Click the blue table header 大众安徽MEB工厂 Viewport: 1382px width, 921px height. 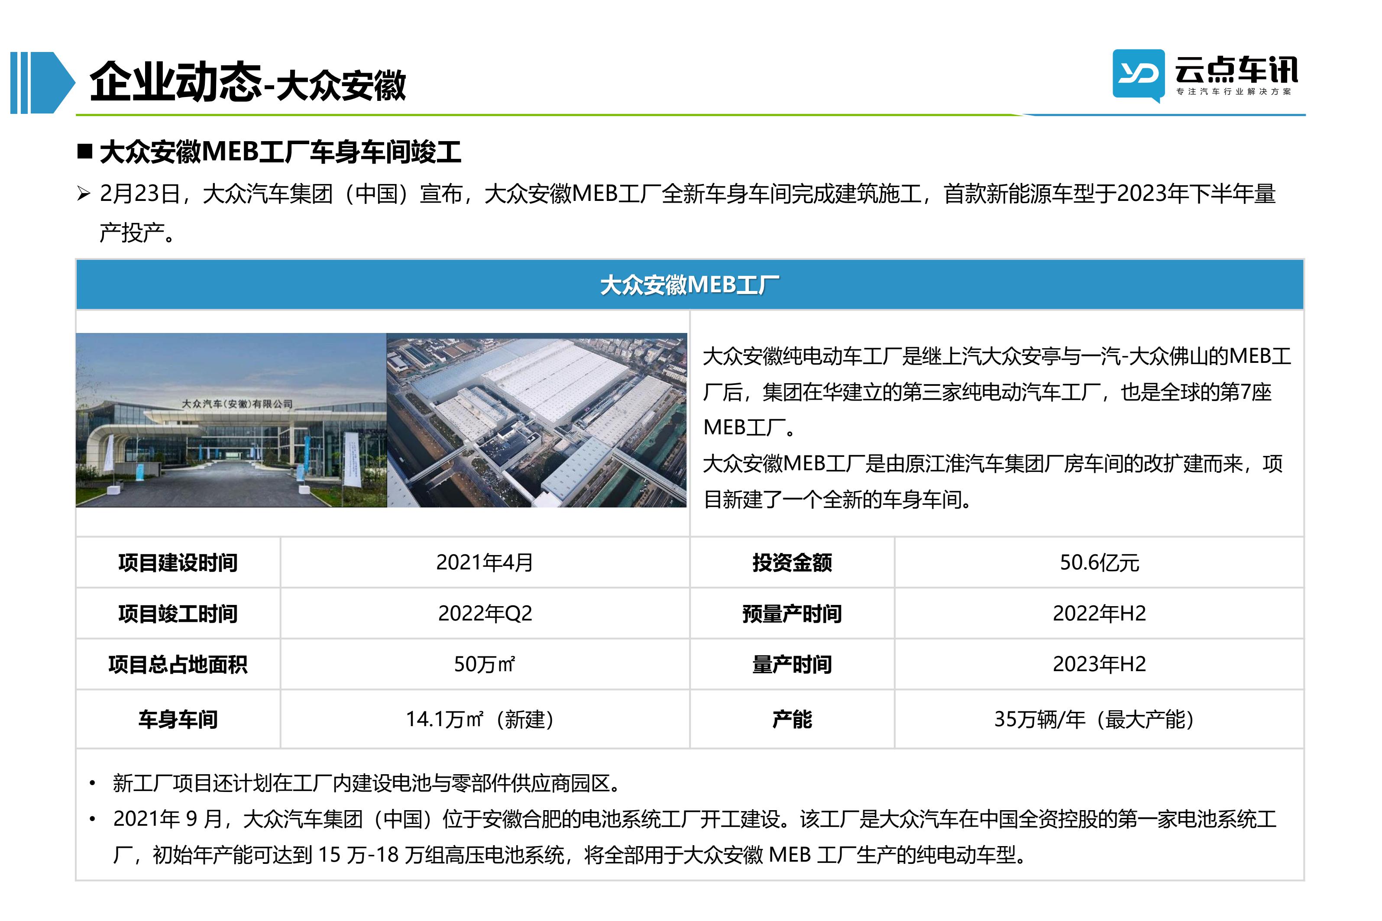(x=689, y=285)
